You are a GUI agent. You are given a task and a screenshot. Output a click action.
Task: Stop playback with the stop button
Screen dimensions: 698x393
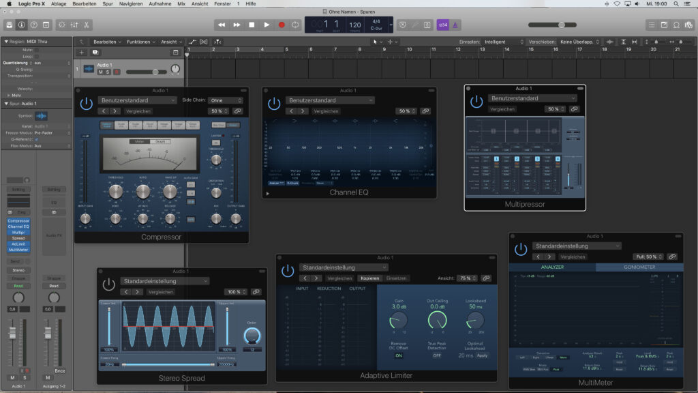coord(252,25)
